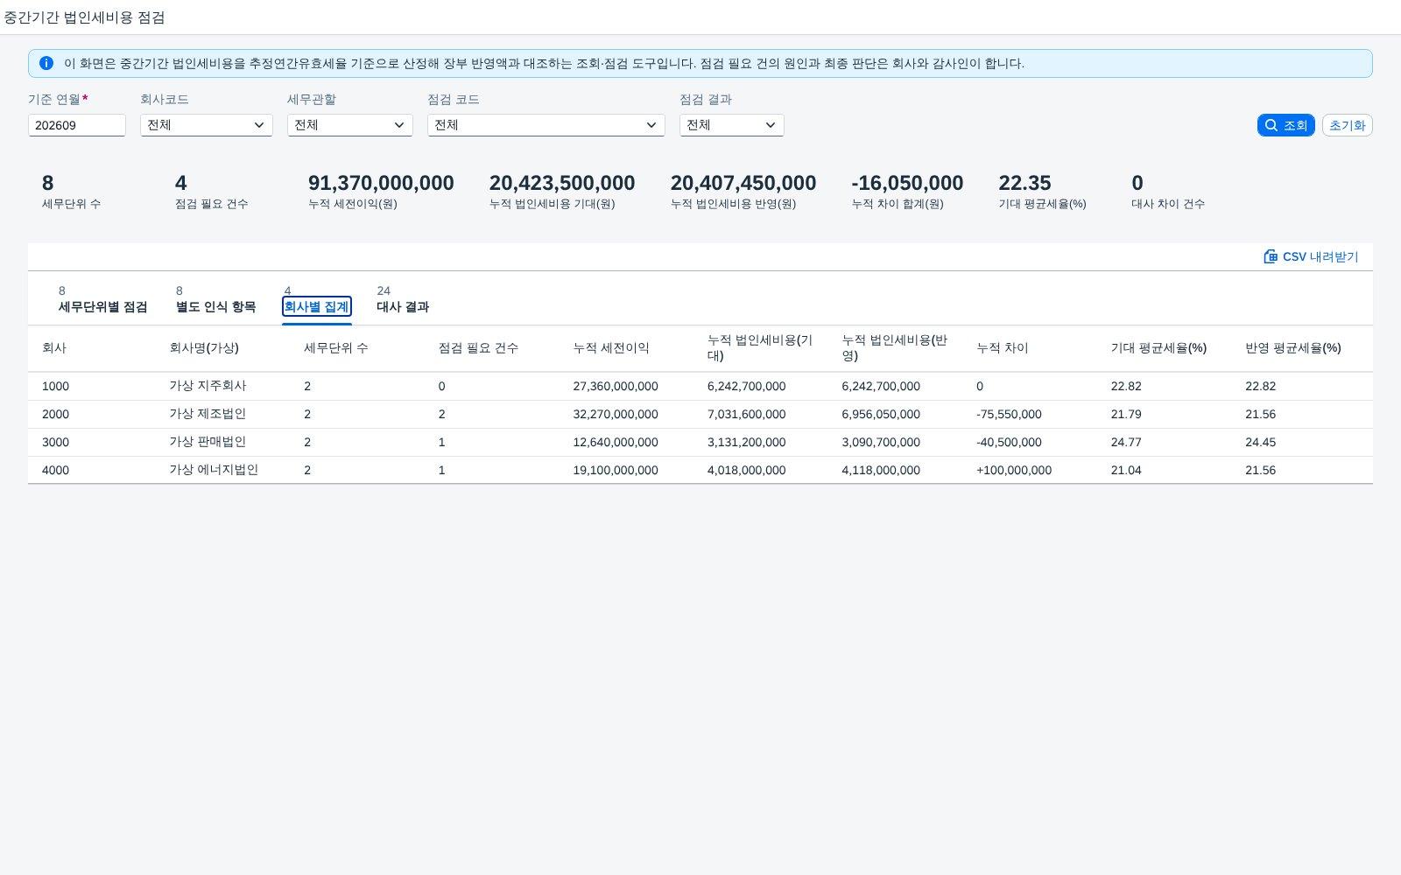Click the magnifier icon on 조회 button
1401x875 pixels.
tap(1271, 125)
